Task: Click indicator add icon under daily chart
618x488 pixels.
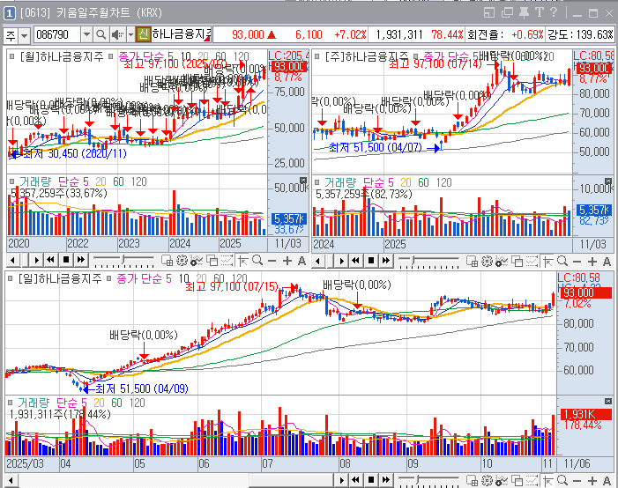Action: pyautogui.click(x=502, y=481)
